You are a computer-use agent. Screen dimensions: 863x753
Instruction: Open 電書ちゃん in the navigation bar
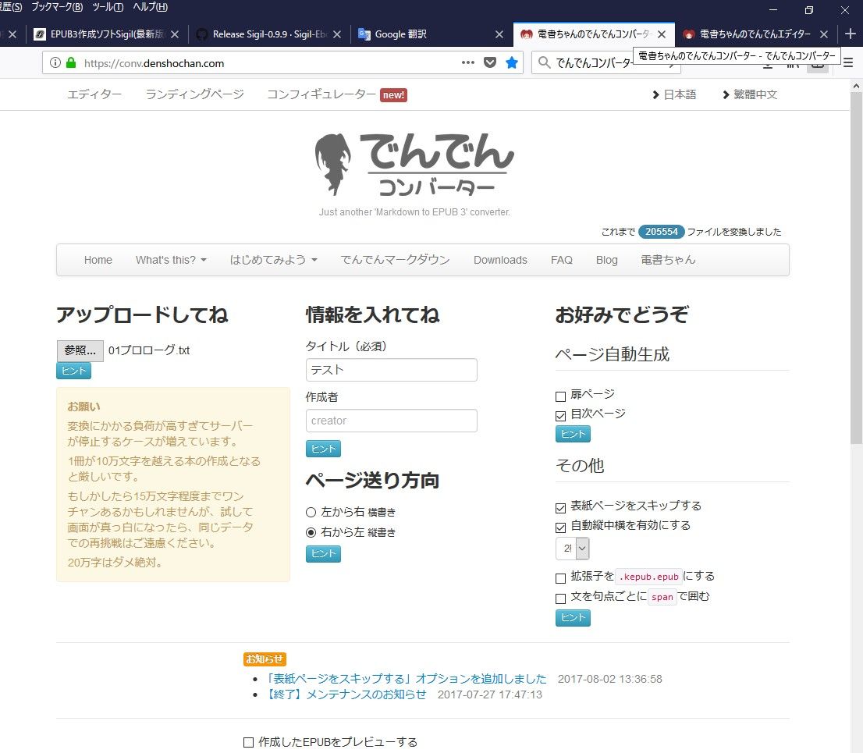coord(668,260)
